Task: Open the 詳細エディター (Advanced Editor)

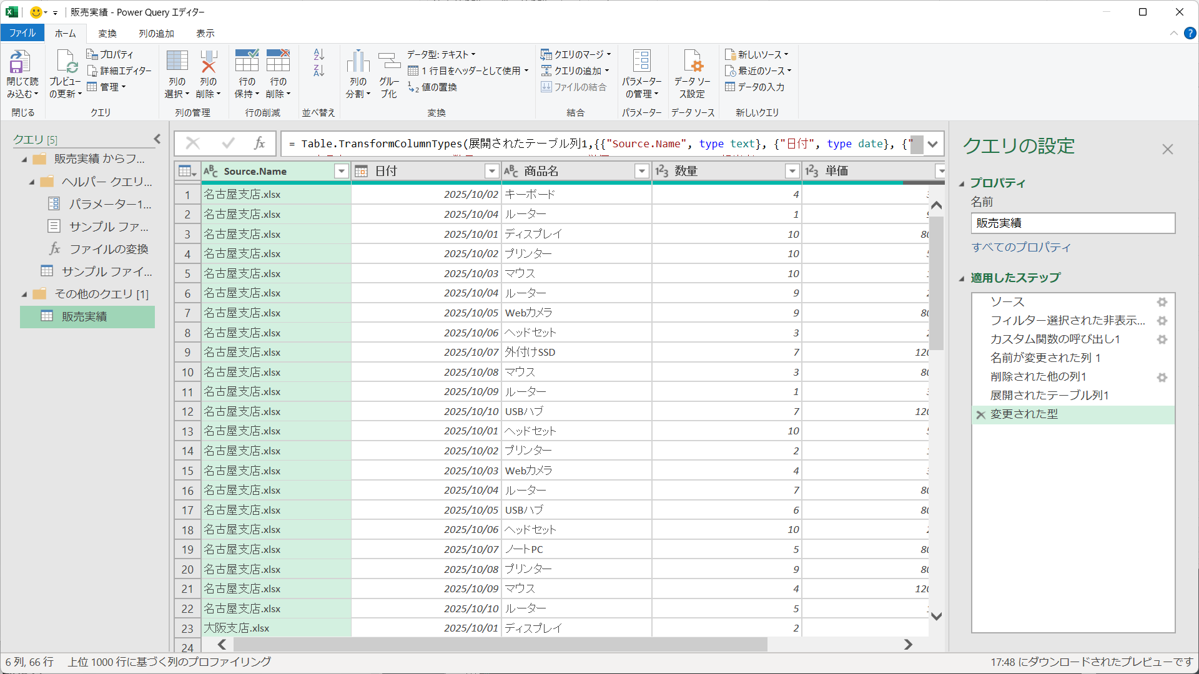Action: click(119, 71)
